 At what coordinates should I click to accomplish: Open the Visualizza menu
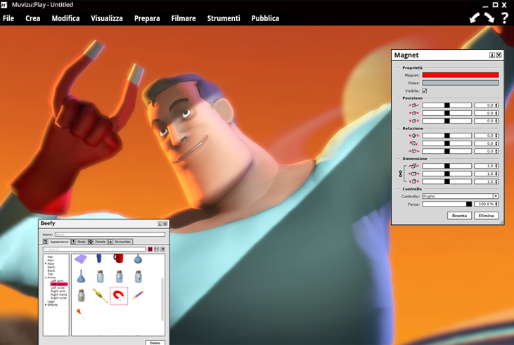[107, 18]
